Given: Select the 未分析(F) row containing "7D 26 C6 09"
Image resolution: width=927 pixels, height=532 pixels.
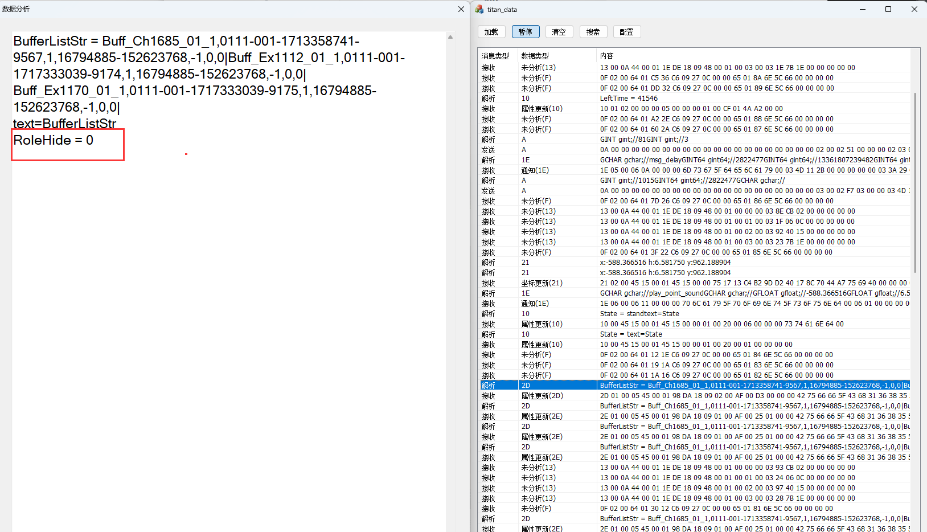Looking at the screenshot, I should pyautogui.click(x=695, y=201).
